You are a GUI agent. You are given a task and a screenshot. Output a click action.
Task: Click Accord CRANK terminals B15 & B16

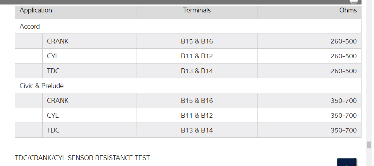[197, 41]
